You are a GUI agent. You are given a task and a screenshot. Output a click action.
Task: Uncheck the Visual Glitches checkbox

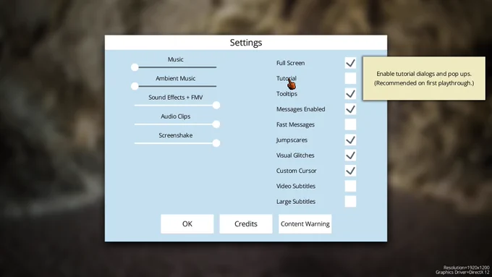(x=350, y=155)
